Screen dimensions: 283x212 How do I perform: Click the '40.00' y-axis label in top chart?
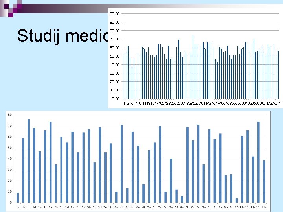pos(115,64)
